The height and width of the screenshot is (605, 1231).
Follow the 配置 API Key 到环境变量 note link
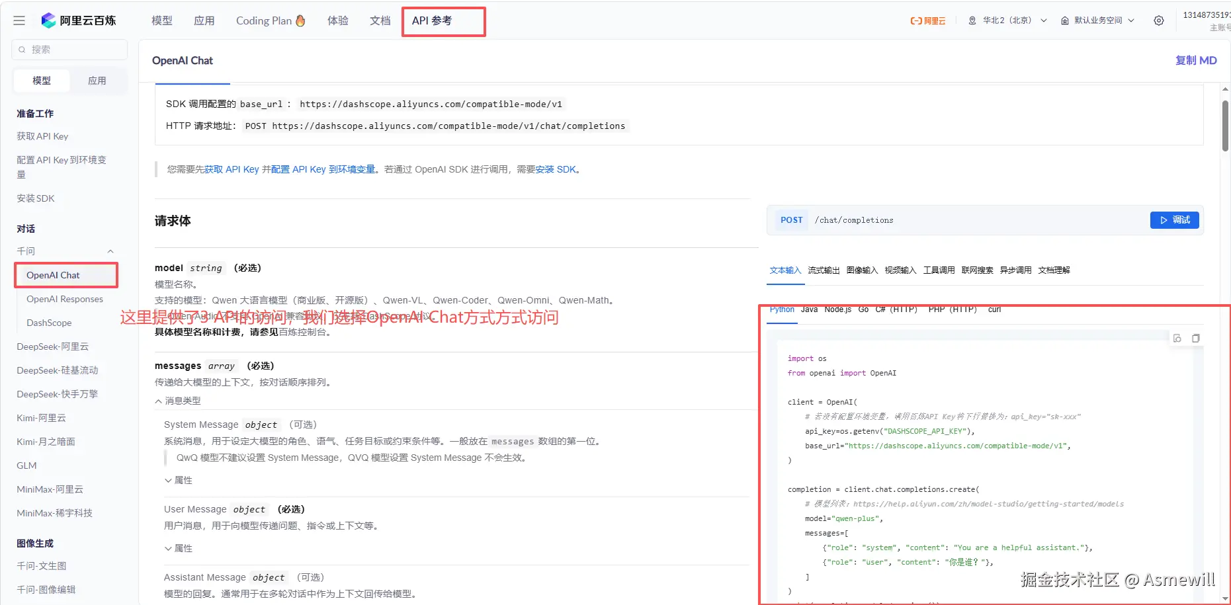coord(323,169)
